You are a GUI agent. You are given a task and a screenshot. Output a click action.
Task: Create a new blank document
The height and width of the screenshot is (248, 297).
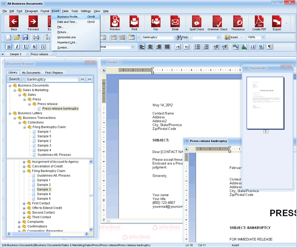click(9, 37)
